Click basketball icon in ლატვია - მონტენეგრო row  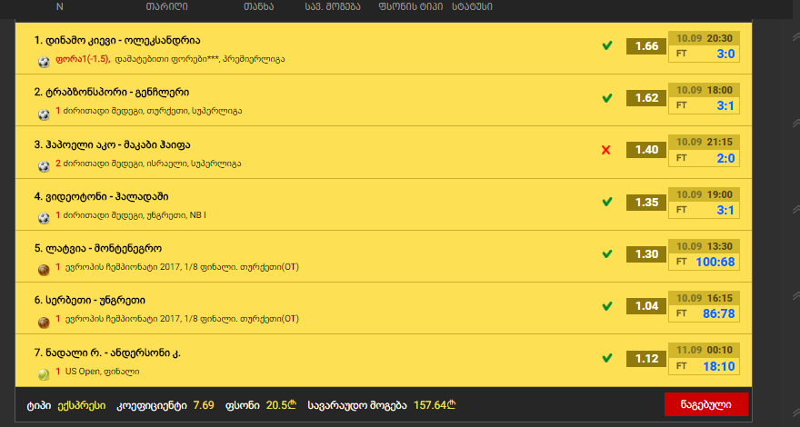[44, 270]
